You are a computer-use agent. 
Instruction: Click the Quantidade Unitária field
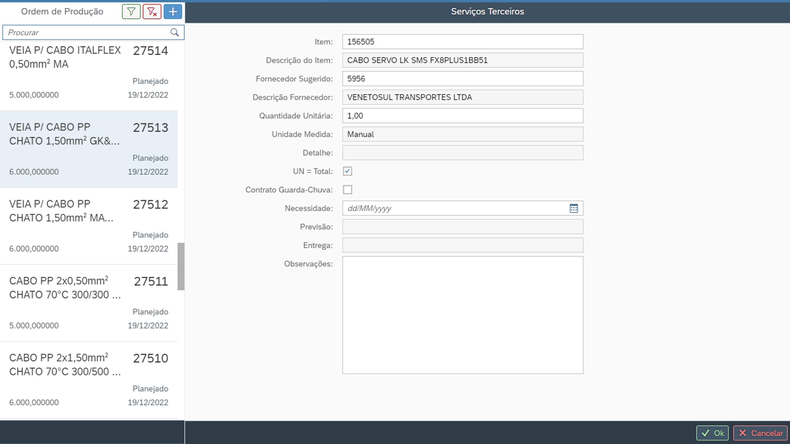[462, 116]
